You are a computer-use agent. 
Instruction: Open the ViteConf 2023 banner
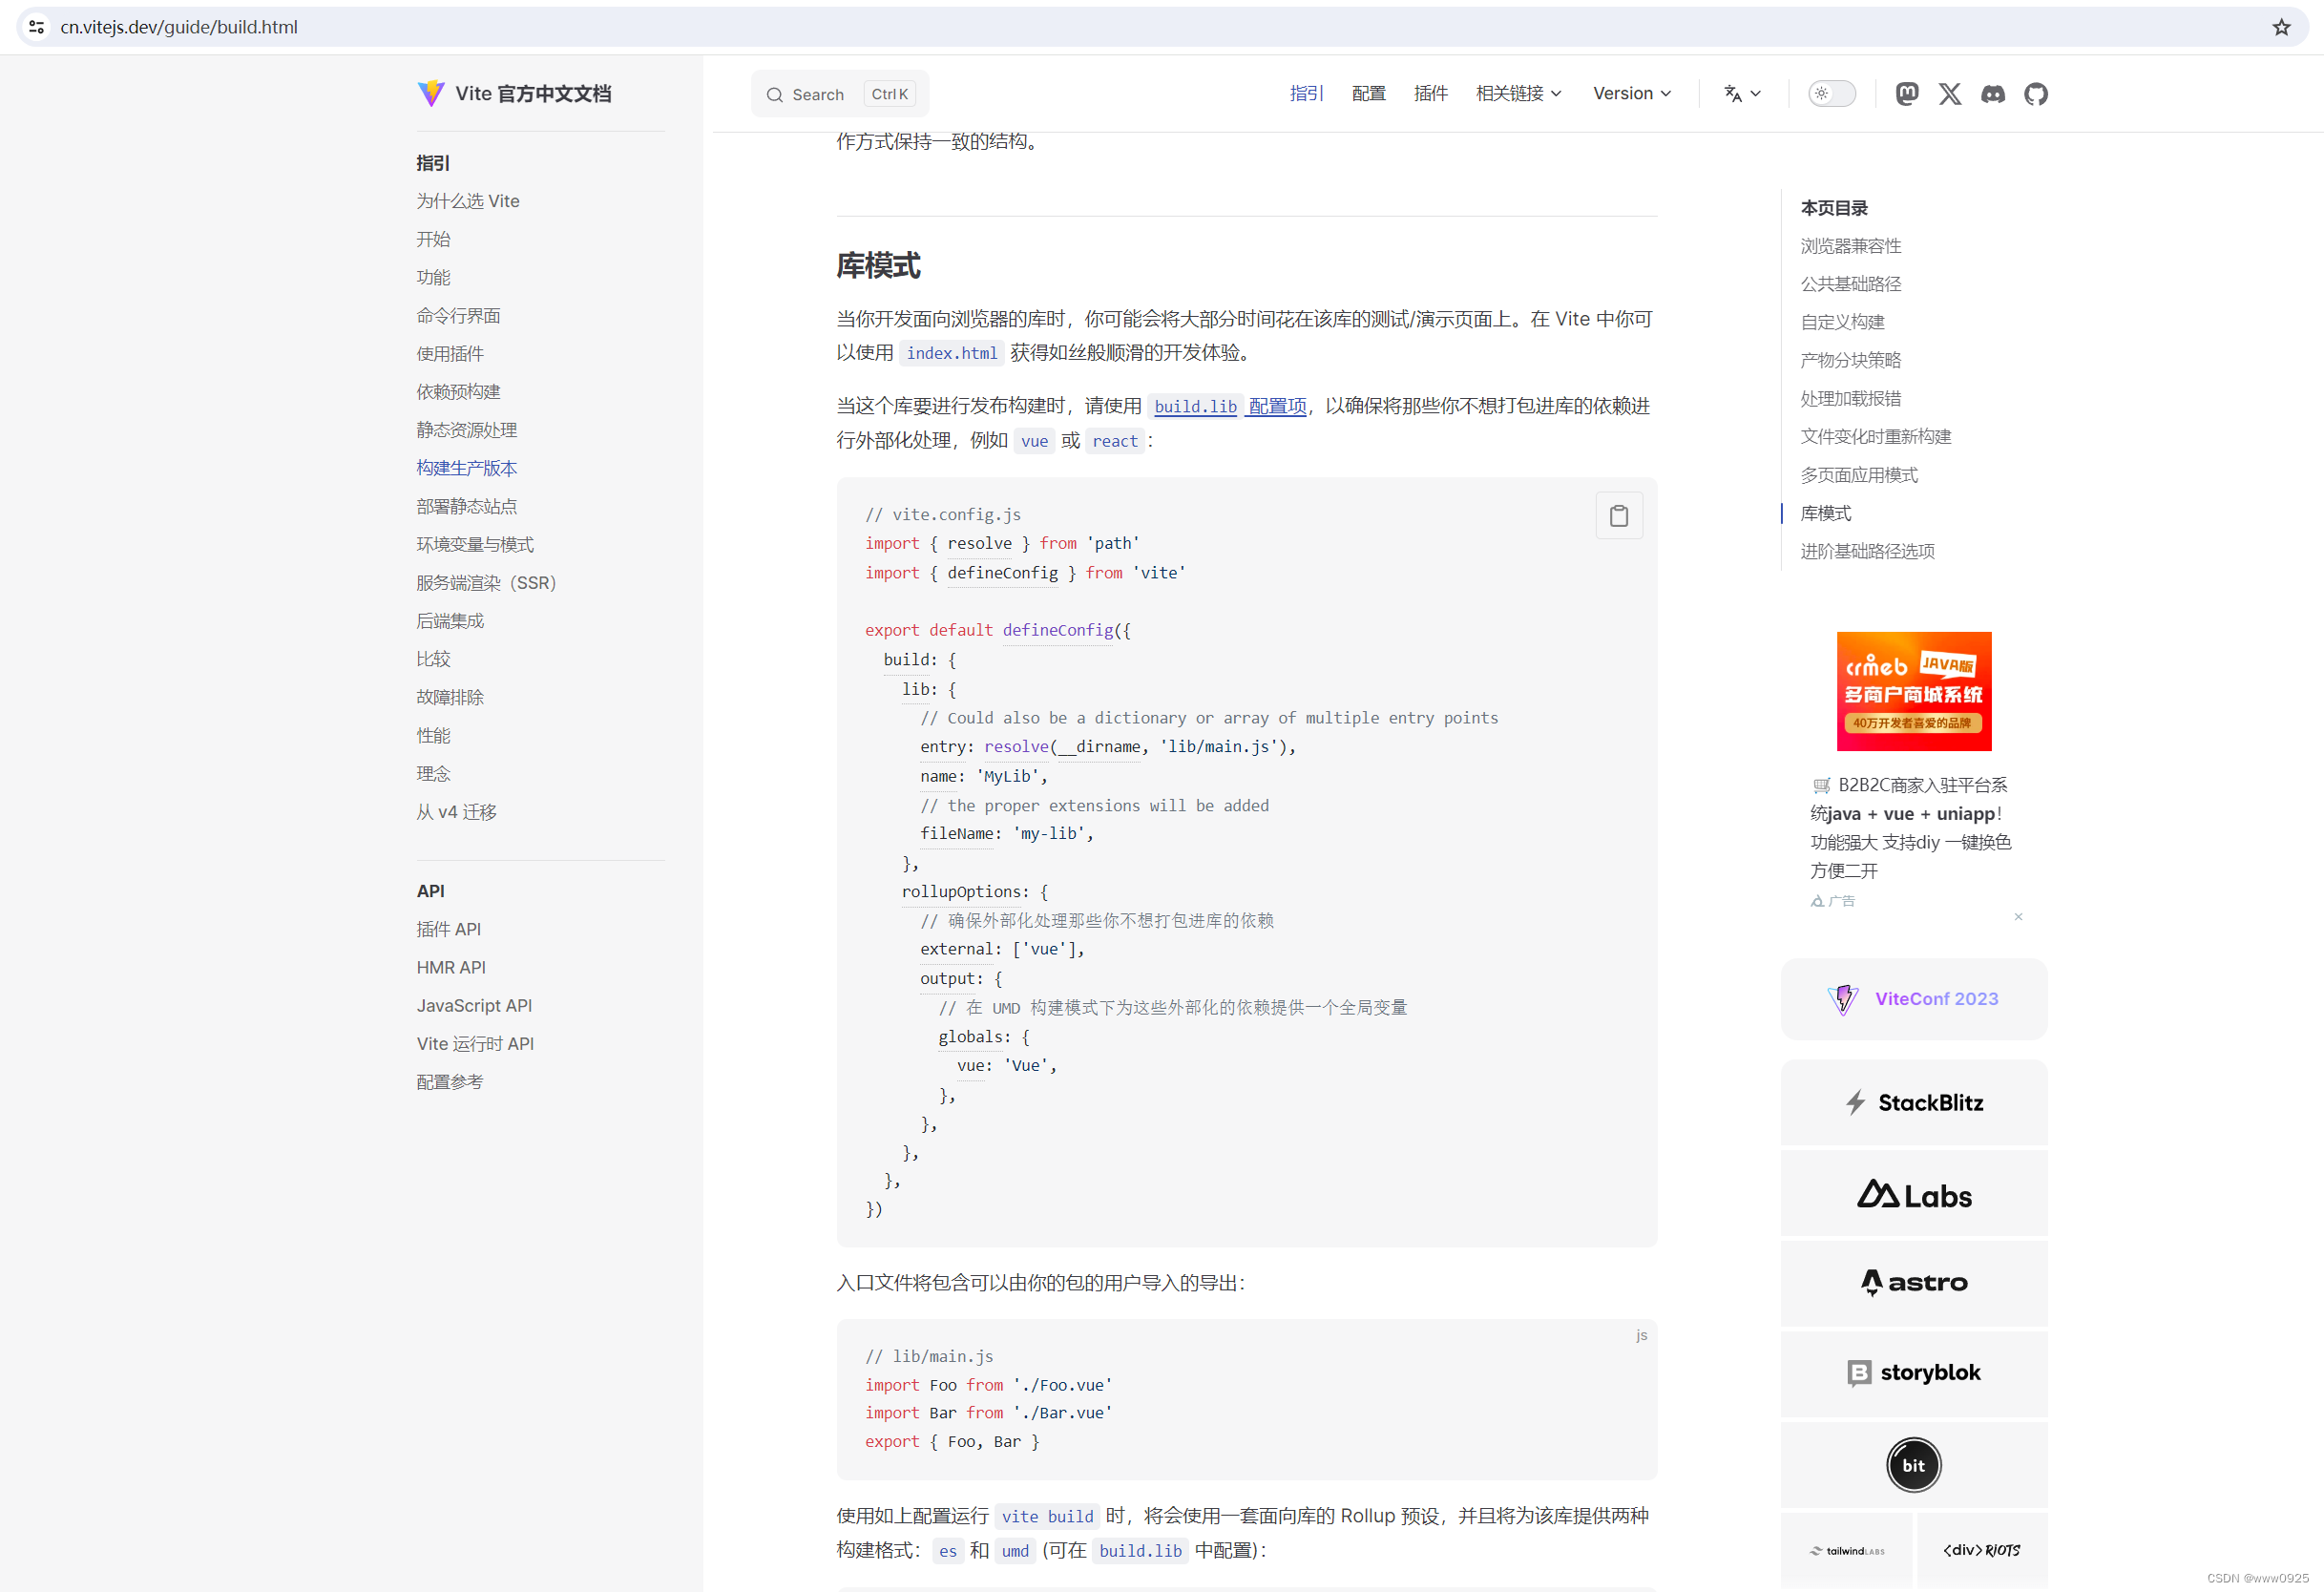click(1913, 998)
